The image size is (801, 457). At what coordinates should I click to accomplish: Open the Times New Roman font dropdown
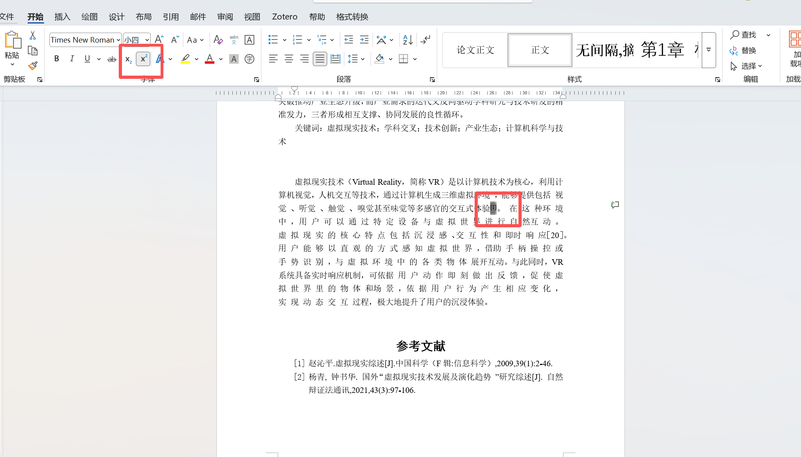[118, 40]
